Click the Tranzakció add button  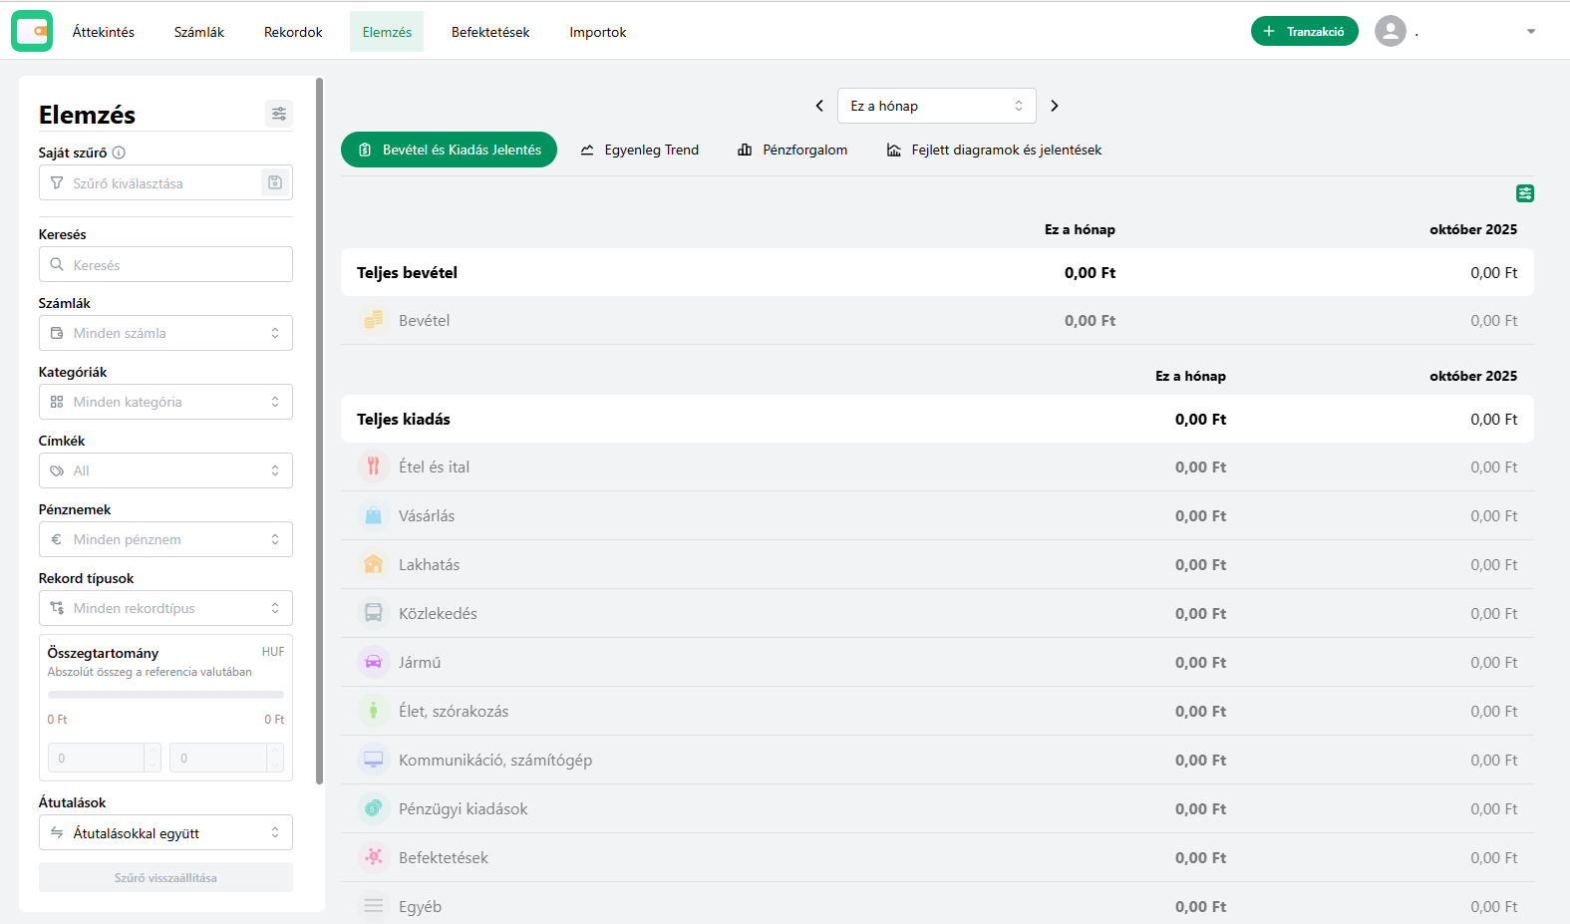coord(1304,32)
